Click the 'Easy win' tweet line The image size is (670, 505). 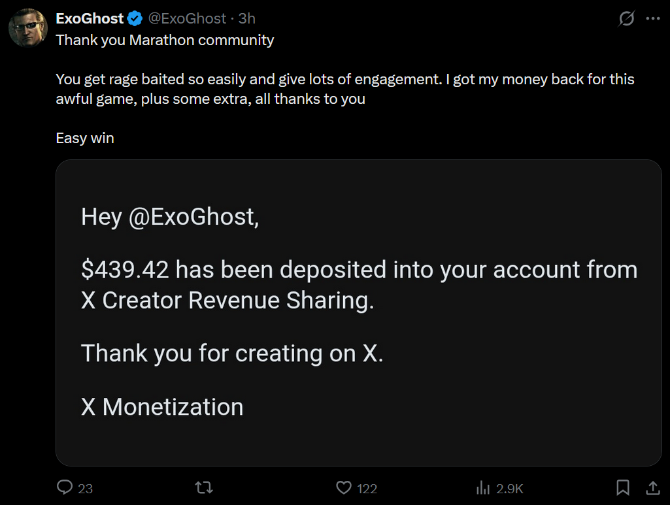coord(85,138)
